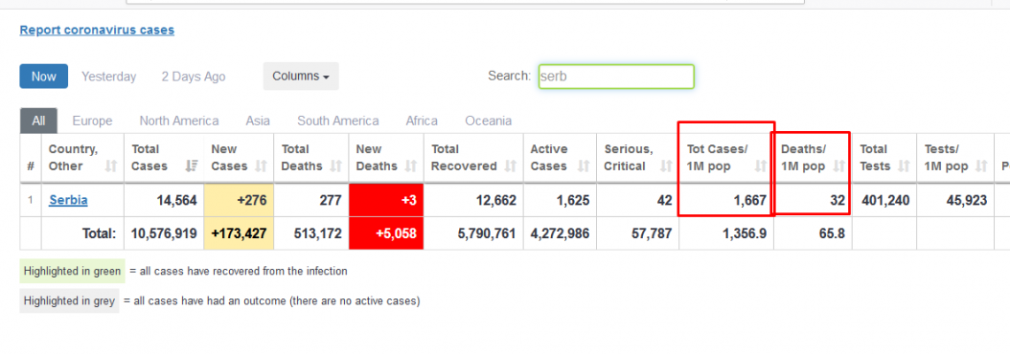The image size is (1010, 354).
Task: Select the row number 1 cell
Action: (31, 200)
